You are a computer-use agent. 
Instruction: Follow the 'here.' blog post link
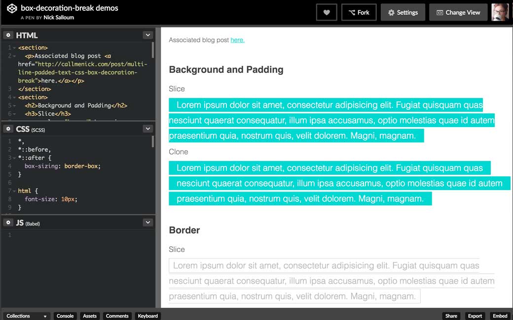237,40
